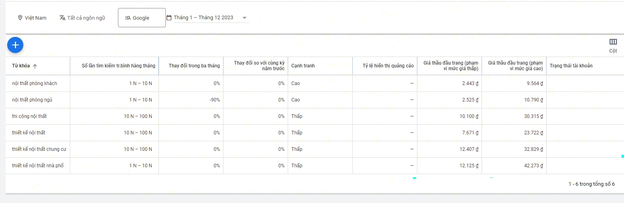The image size is (624, 203).
Task: Click the Tỷ lệ hiển thị quảng cáo header
Action: coord(388,66)
